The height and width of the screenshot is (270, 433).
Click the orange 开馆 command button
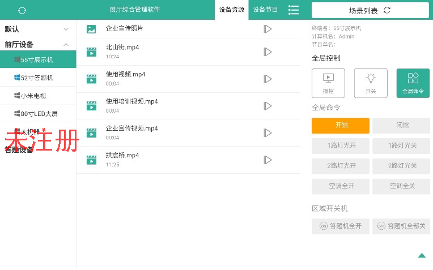point(341,126)
